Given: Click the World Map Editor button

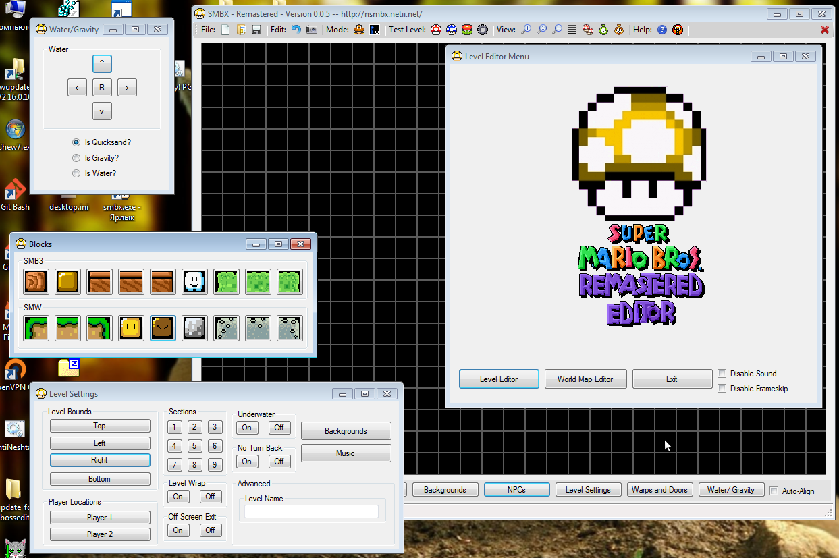Looking at the screenshot, I should pyautogui.click(x=585, y=379).
